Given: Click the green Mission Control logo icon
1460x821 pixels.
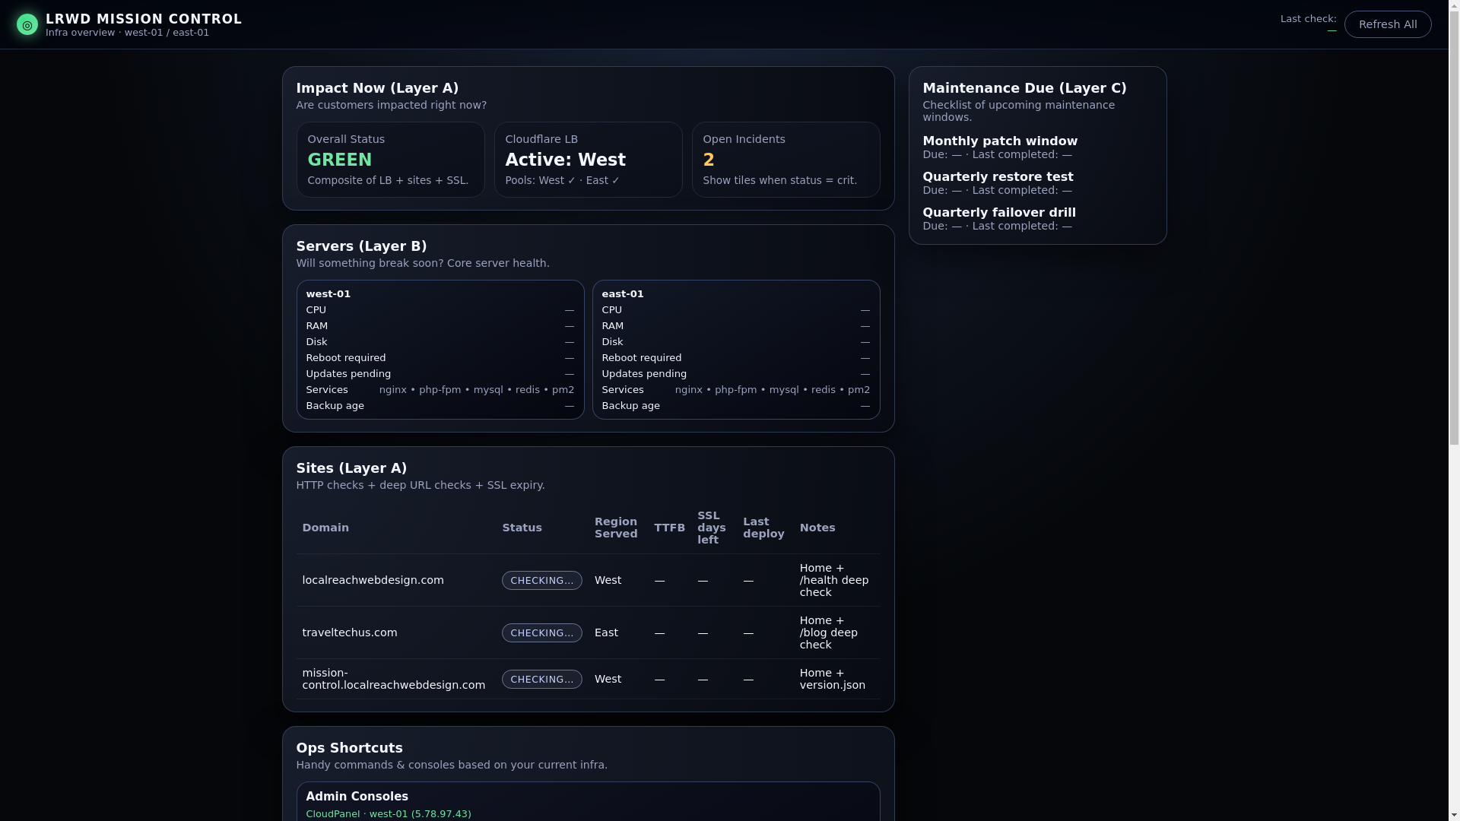Looking at the screenshot, I should pos(27,24).
